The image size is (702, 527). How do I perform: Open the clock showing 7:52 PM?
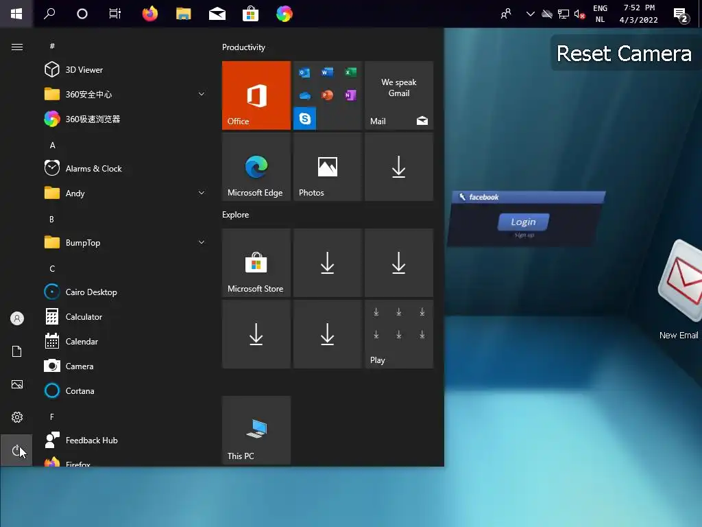pos(639,14)
